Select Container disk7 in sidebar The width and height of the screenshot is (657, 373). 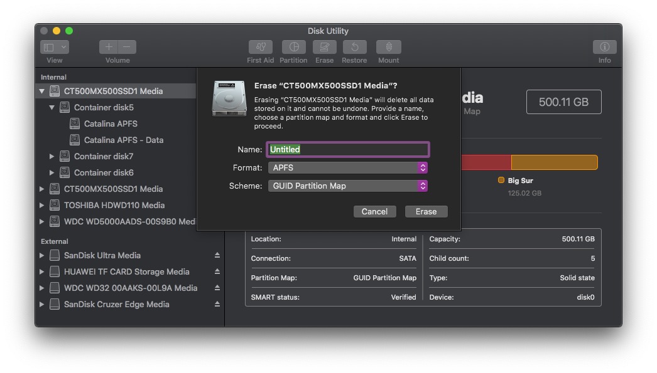coord(104,156)
